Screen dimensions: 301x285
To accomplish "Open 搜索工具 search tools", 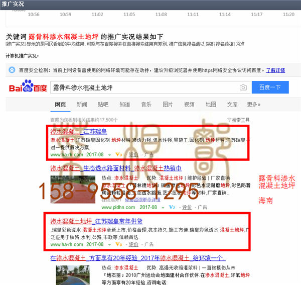I will [241, 120].
